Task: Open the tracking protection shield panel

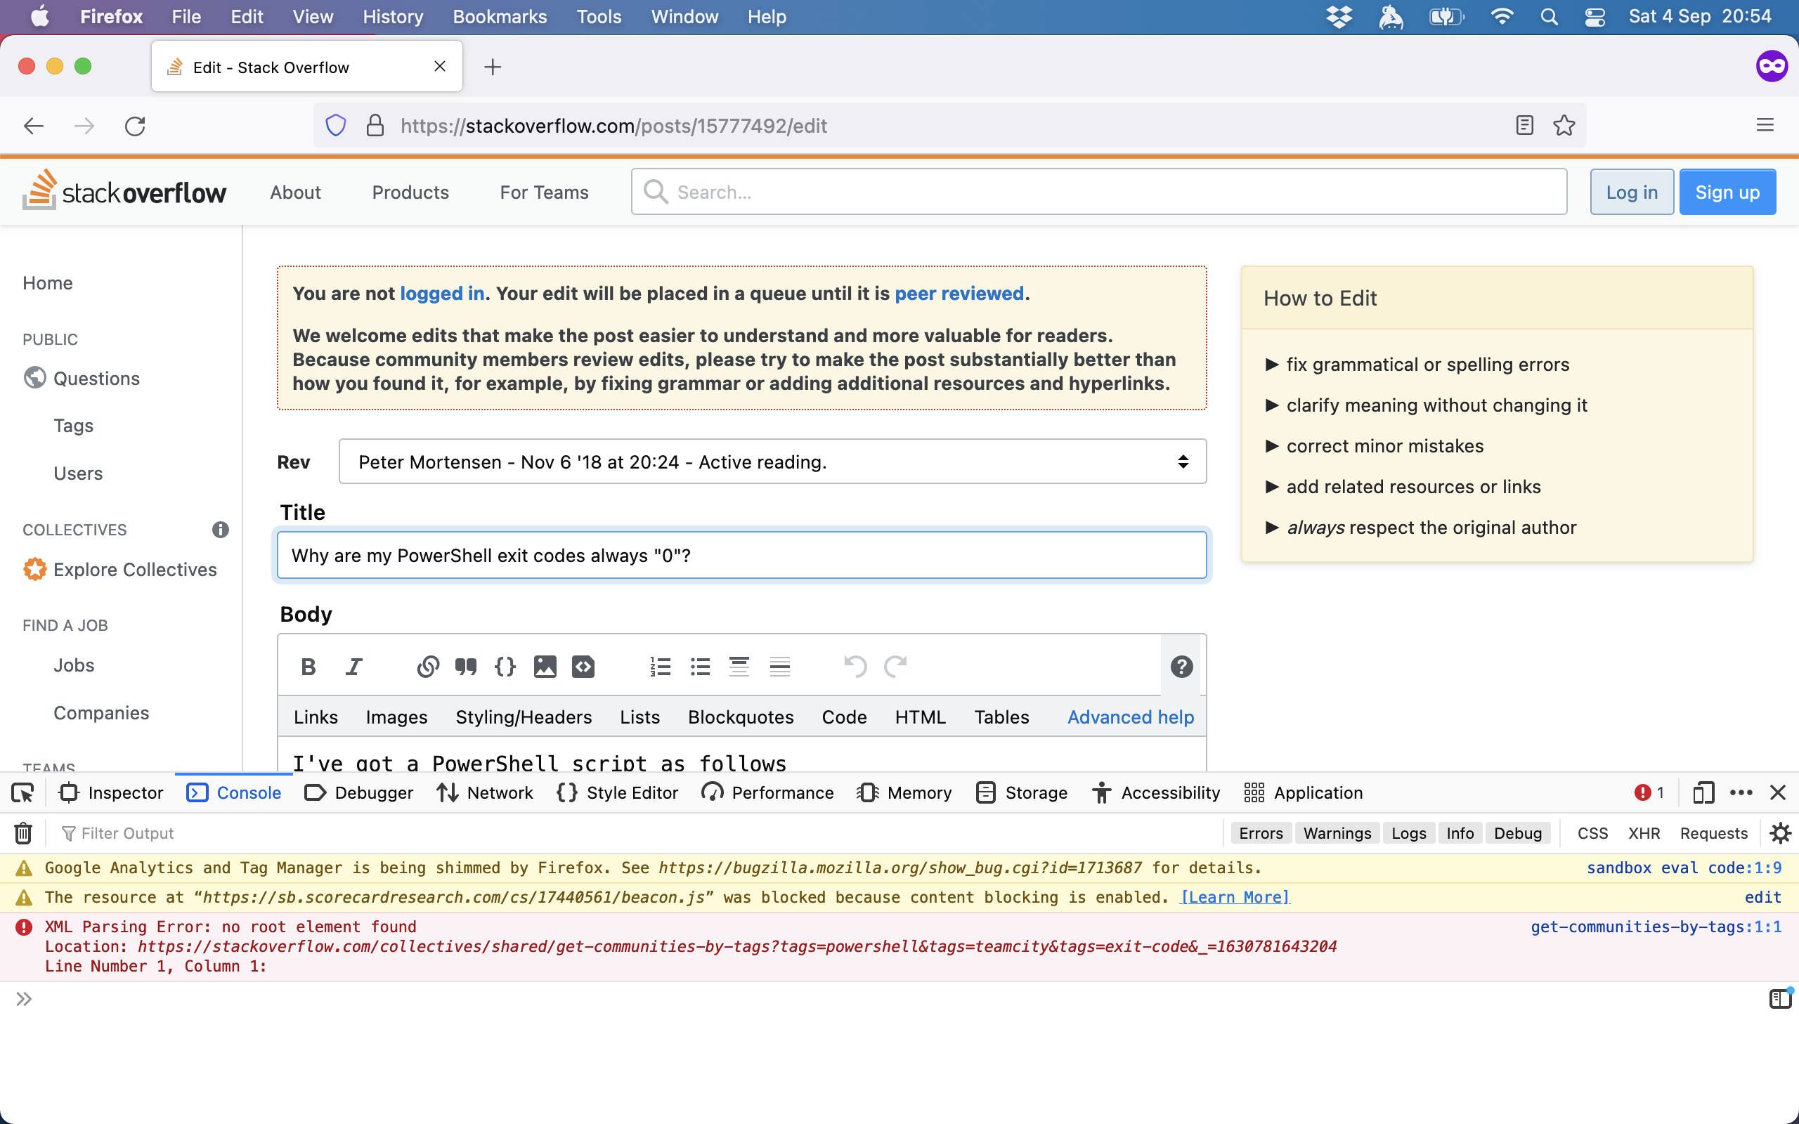Action: 336,126
